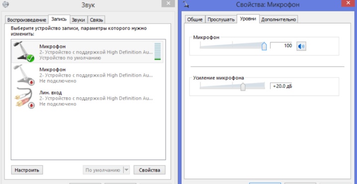Click the Свойства: Микрофон title bar icon
This screenshot has width=357, height=184.
(186, 4)
